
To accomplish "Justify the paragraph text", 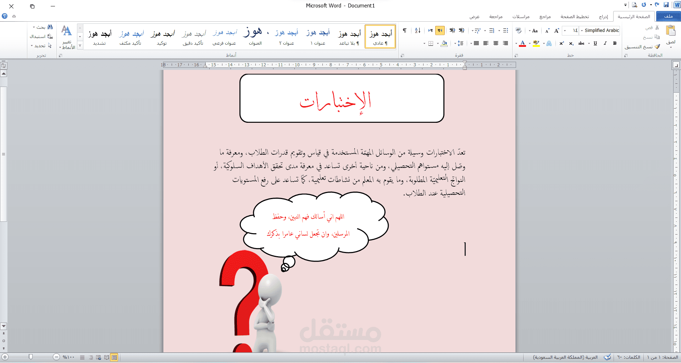I will point(476,43).
